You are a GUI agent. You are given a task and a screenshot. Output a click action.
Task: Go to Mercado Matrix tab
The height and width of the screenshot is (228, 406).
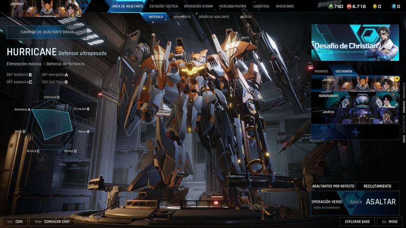click(x=233, y=6)
